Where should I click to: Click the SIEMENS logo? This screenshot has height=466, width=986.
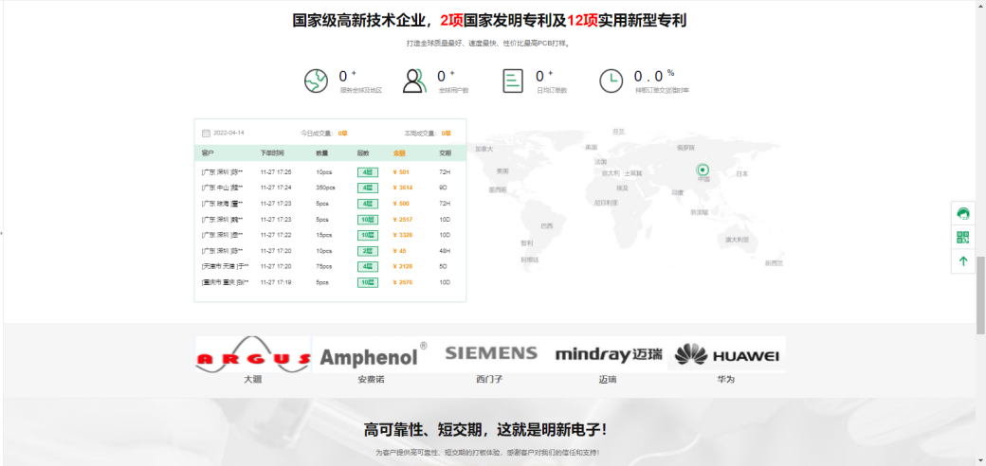491,353
